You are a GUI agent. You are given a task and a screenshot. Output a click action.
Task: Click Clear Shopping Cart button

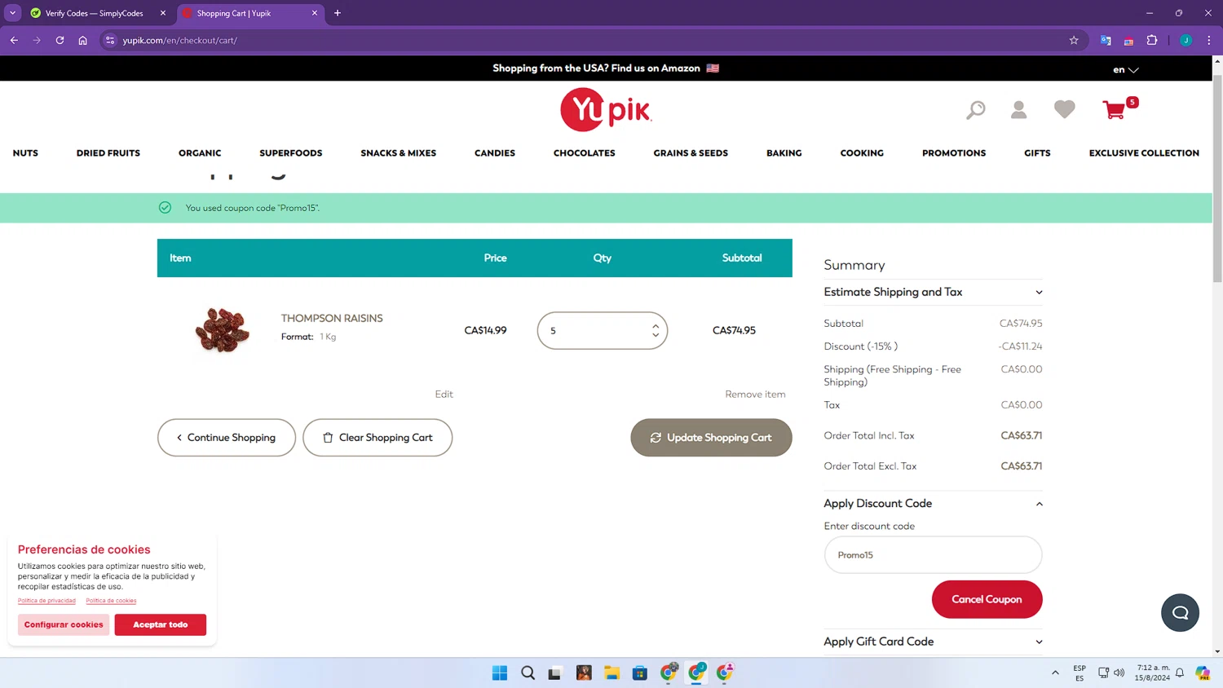click(x=377, y=438)
